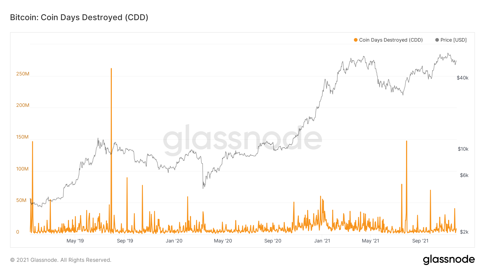
Task: Select the Sep '20 date axis label
Action: (x=273, y=241)
